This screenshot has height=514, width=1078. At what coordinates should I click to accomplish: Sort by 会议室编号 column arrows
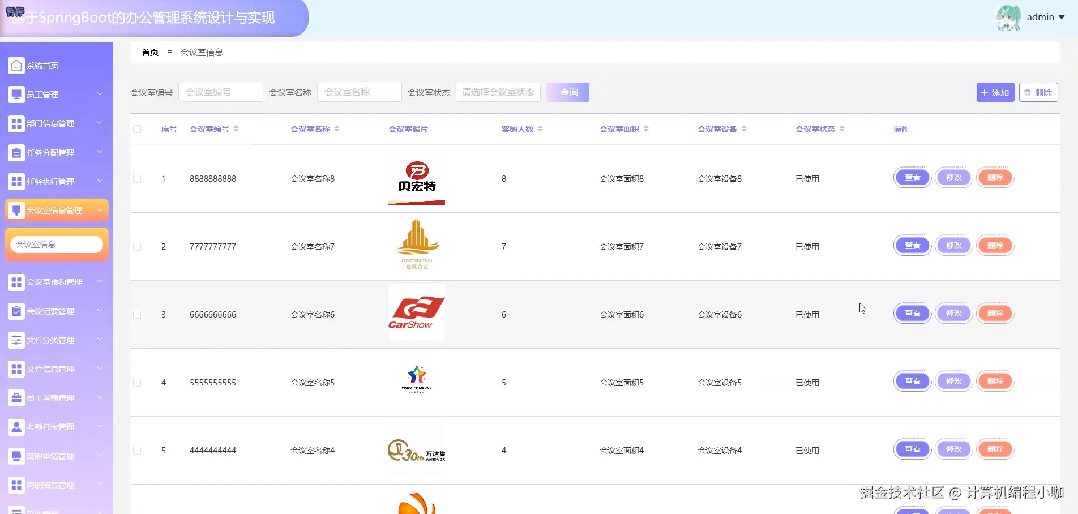click(x=236, y=129)
